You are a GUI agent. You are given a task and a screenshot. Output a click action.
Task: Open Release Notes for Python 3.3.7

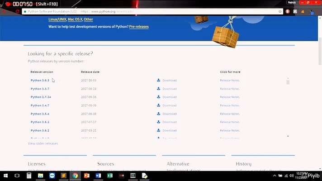(x=230, y=89)
